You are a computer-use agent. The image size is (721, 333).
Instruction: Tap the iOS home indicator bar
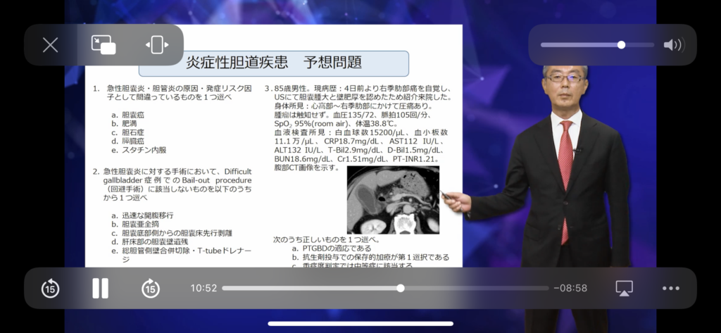tap(360, 324)
